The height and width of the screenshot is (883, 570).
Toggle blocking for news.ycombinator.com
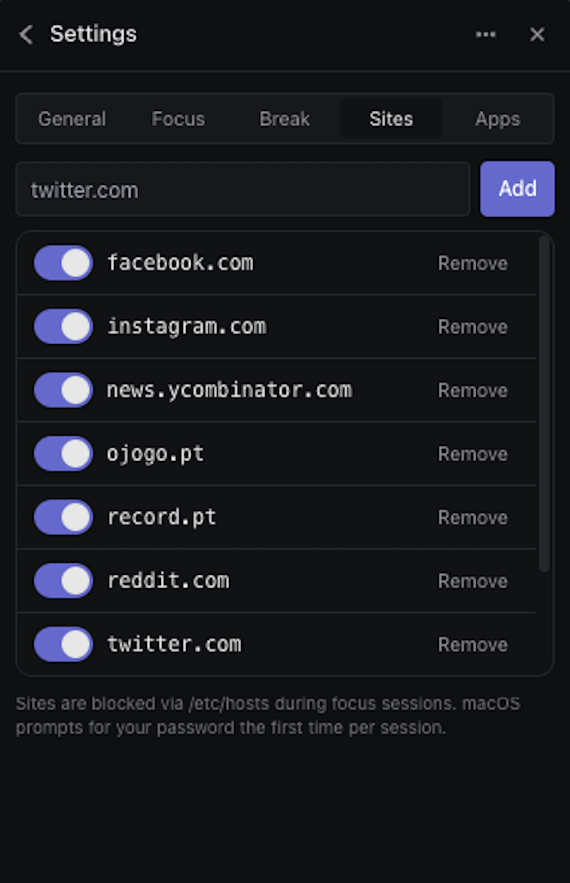pyautogui.click(x=63, y=390)
